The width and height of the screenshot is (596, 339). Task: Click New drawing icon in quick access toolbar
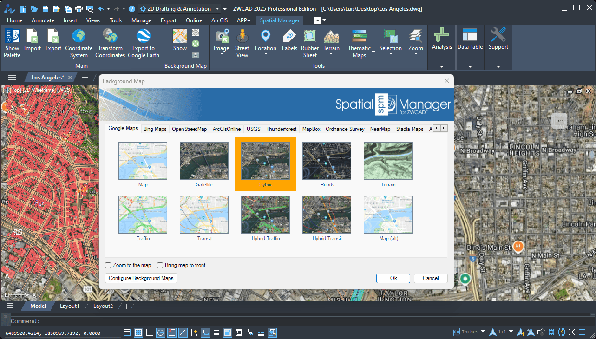pos(24,8)
